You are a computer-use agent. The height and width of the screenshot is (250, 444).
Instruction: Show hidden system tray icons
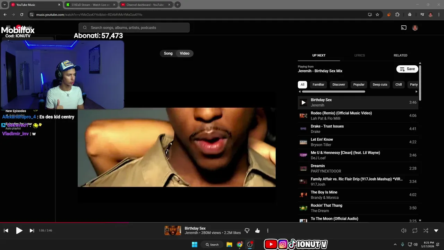[x=395, y=244]
